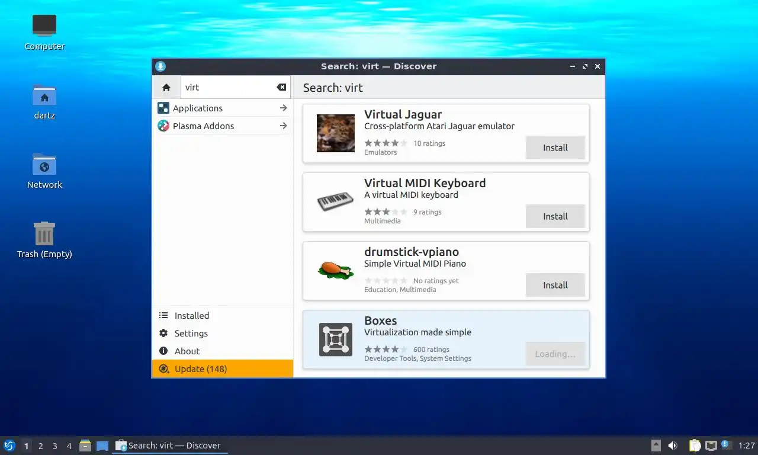Image resolution: width=758 pixels, height=455 pixels.
Task: Click the Update refresh icon
Action: coord(163,369)
